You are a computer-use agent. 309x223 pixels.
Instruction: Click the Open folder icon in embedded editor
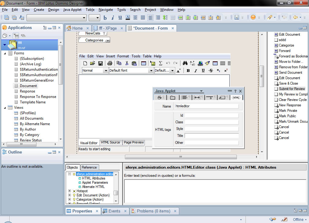(x=93, y=63)
